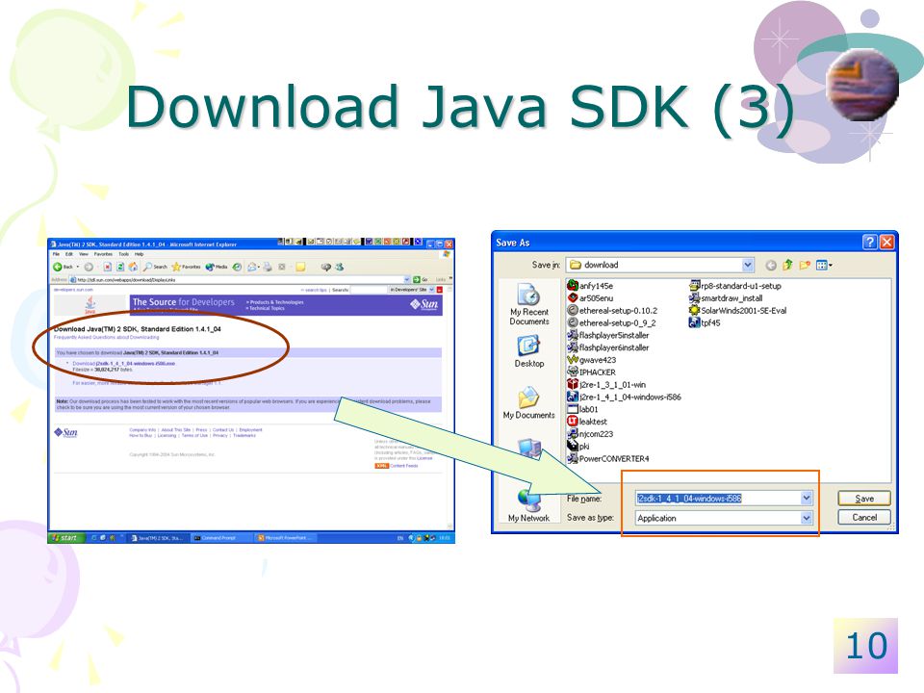Viewport: 924px width, 693px height.
Task: Select flashplayer6installer file
Action: [x=608, y=347]
